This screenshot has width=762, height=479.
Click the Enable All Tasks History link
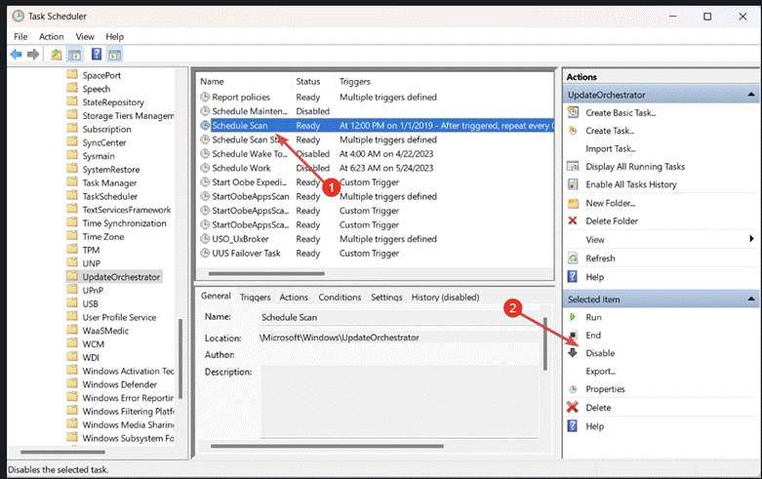tap(631, 184)
